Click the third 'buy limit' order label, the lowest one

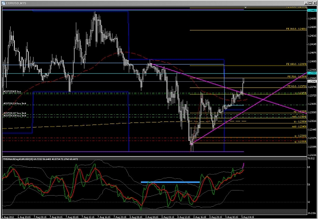(x=15, y=115)
